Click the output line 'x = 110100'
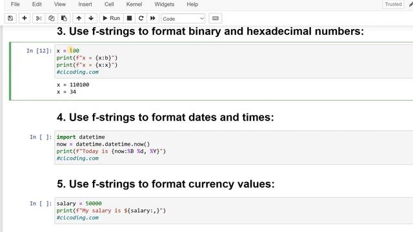The image size is (413, 232). point(73,84)
